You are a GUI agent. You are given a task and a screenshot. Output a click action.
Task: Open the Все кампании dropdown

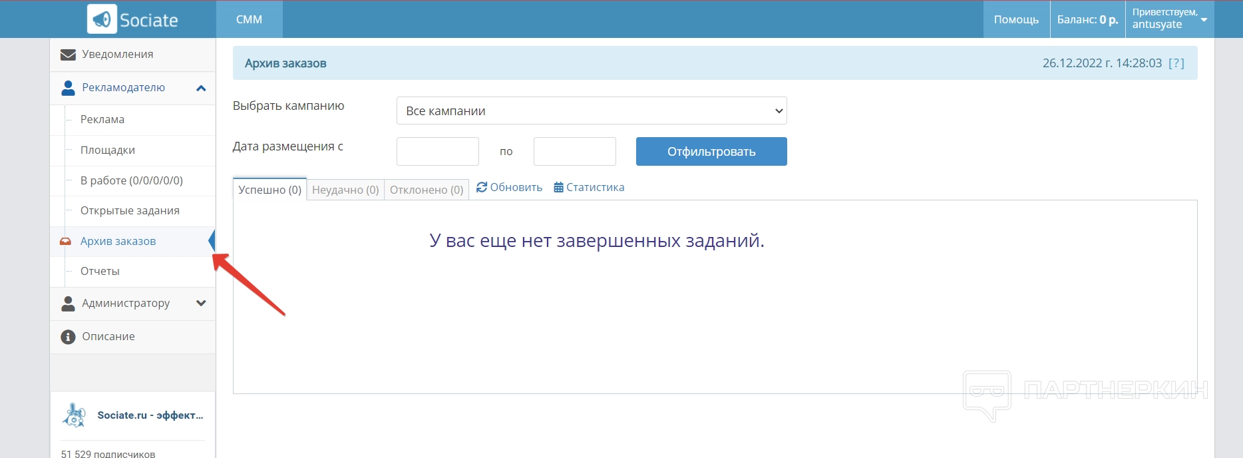591,111
